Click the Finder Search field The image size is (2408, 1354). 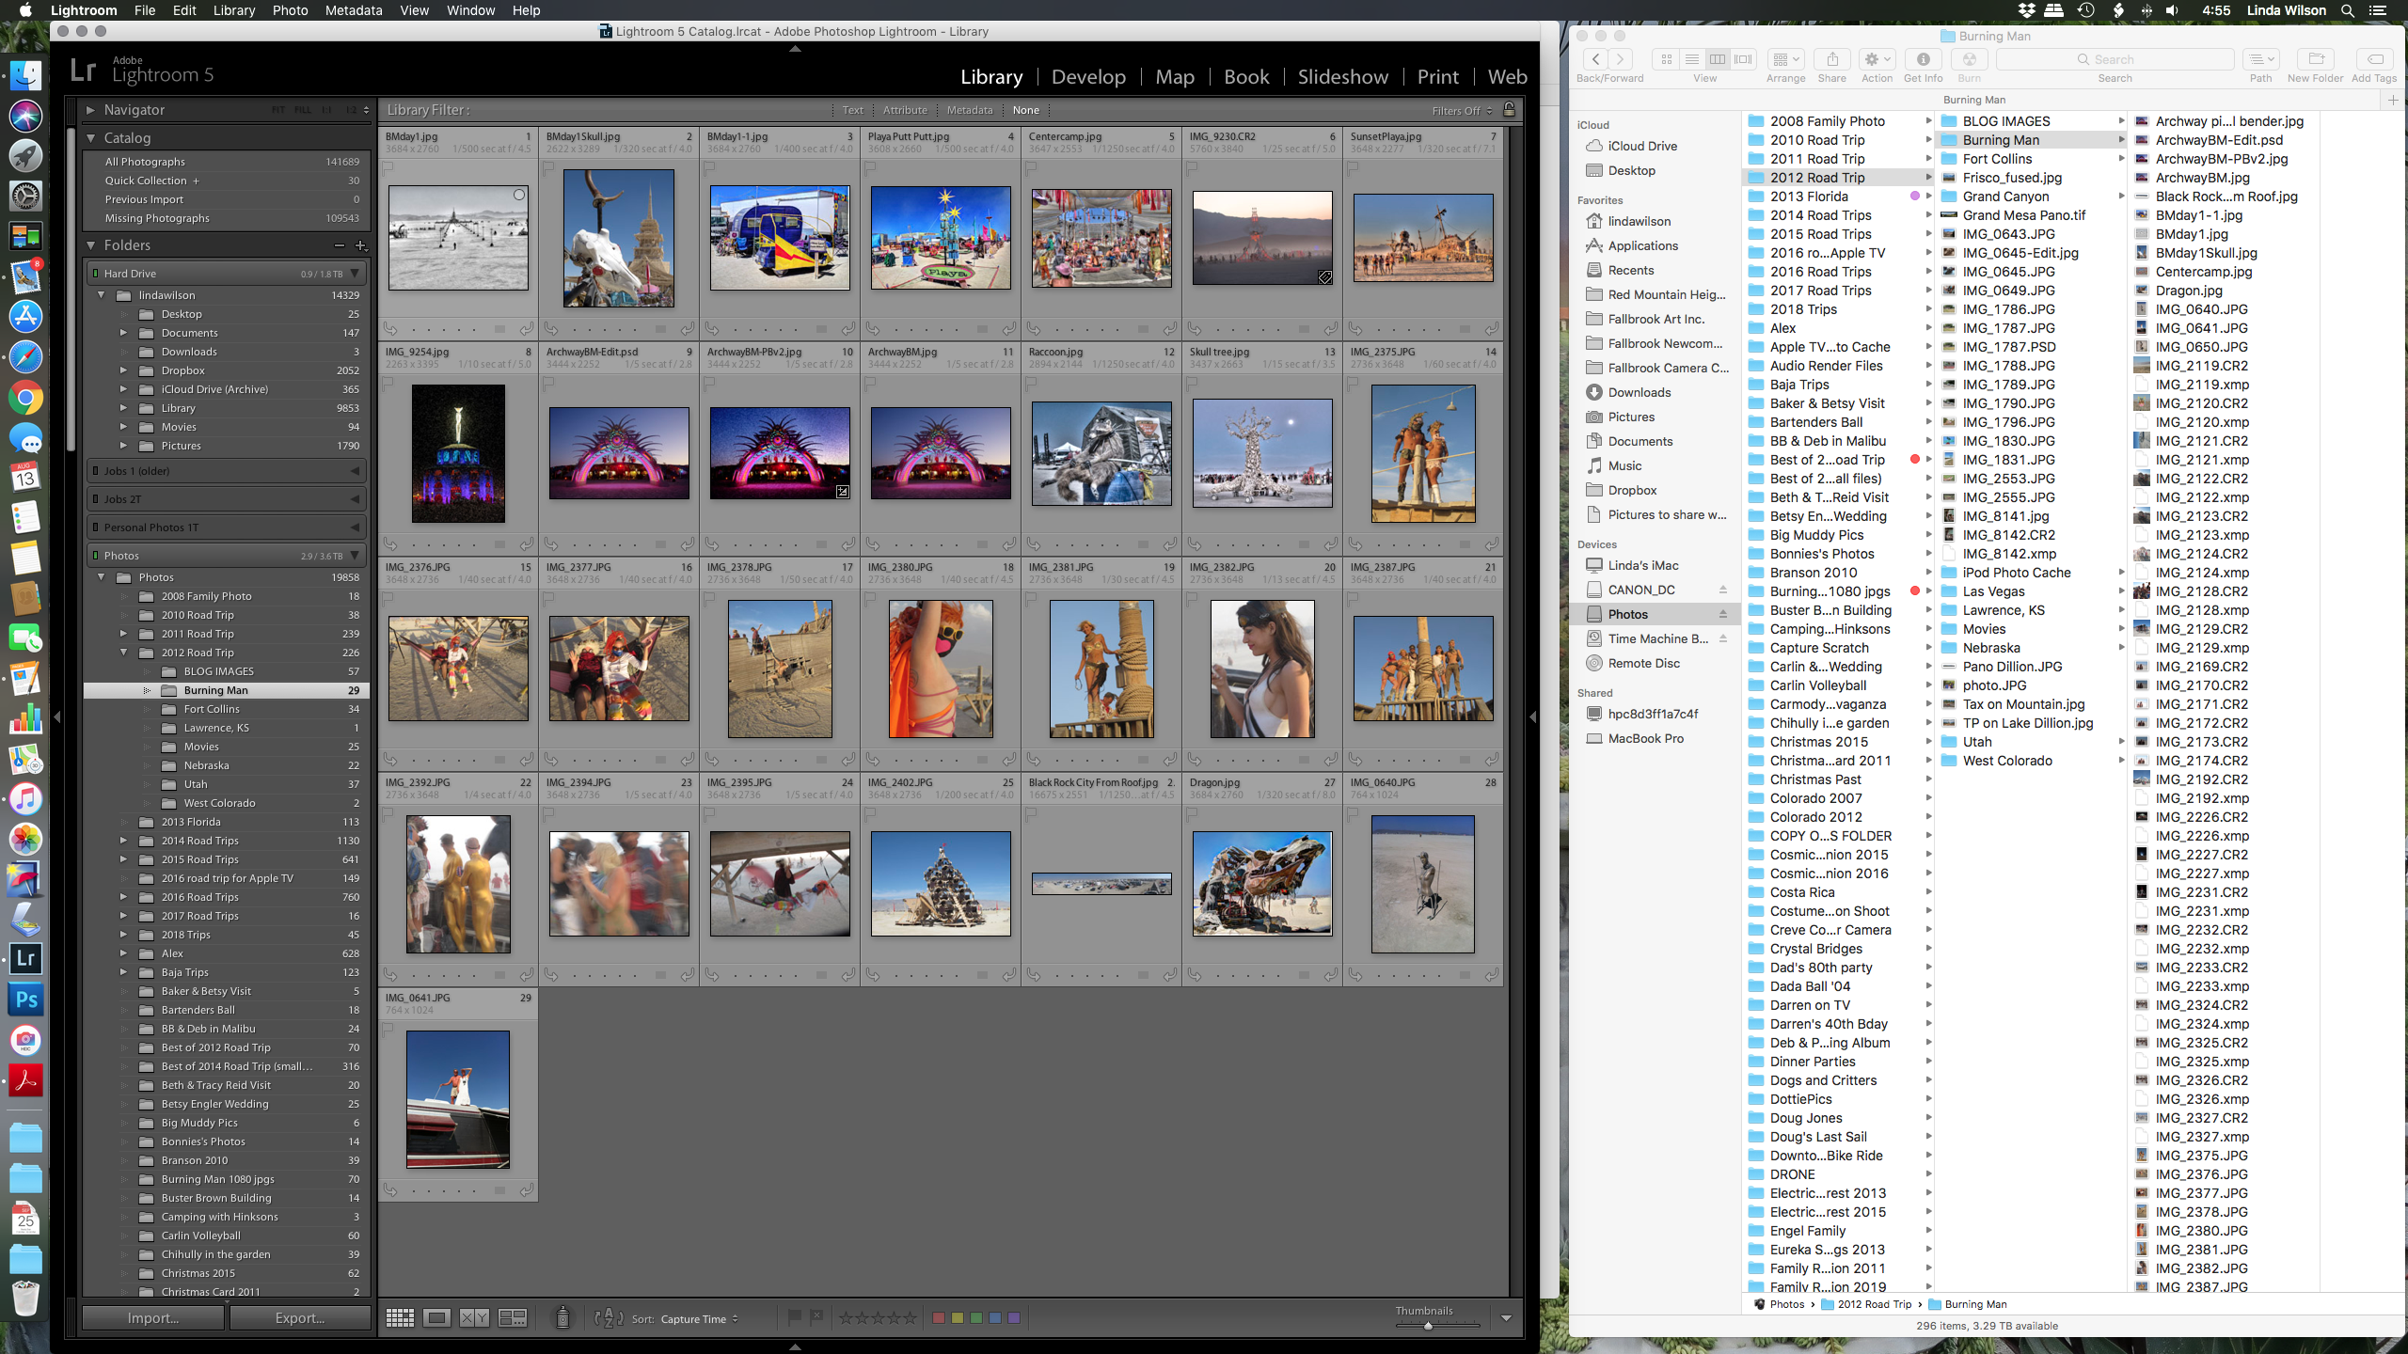[2115, 59]
